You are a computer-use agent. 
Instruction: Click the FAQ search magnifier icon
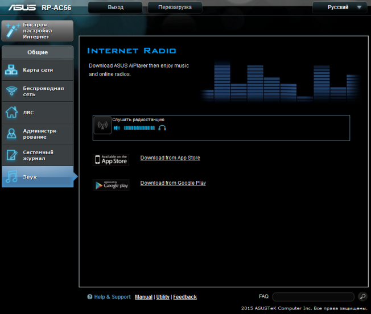tap(362, 296)
